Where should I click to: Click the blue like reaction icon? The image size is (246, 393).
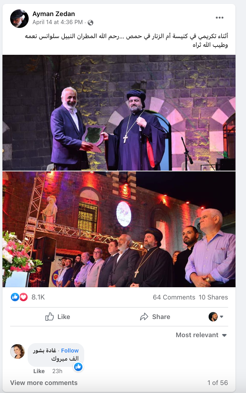(x=15, y=297)
